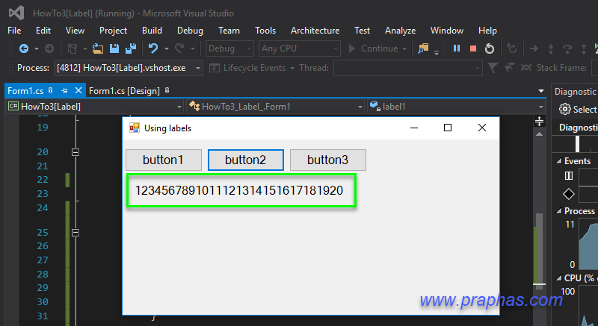Click the Find in Files toolbar icon
598x326 pixels.
pos(423,48)
